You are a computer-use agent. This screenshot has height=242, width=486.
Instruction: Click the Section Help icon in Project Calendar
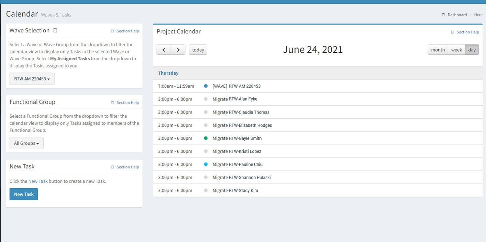pos(452,32)
